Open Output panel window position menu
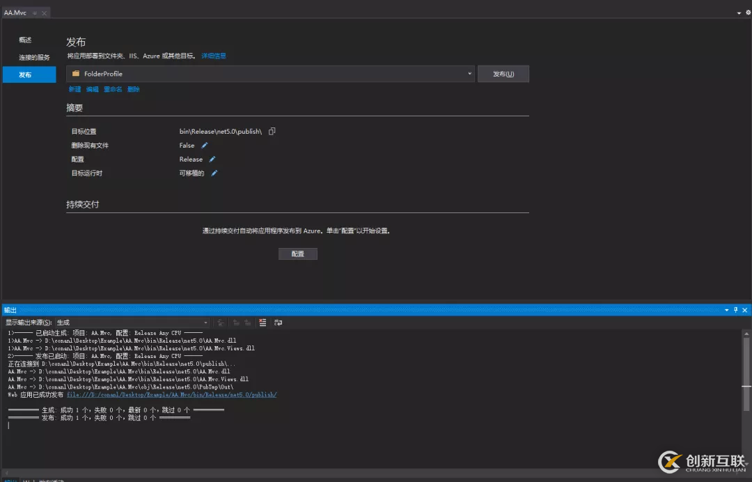 pos(726,310)
